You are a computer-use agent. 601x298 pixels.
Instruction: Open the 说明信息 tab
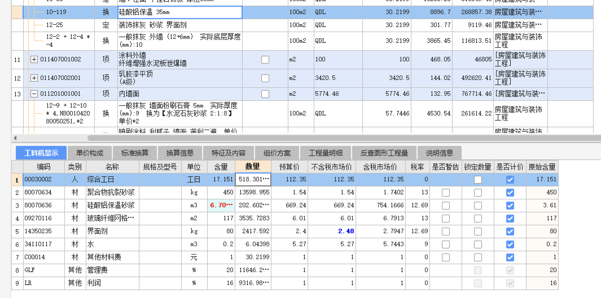(440, 153)
